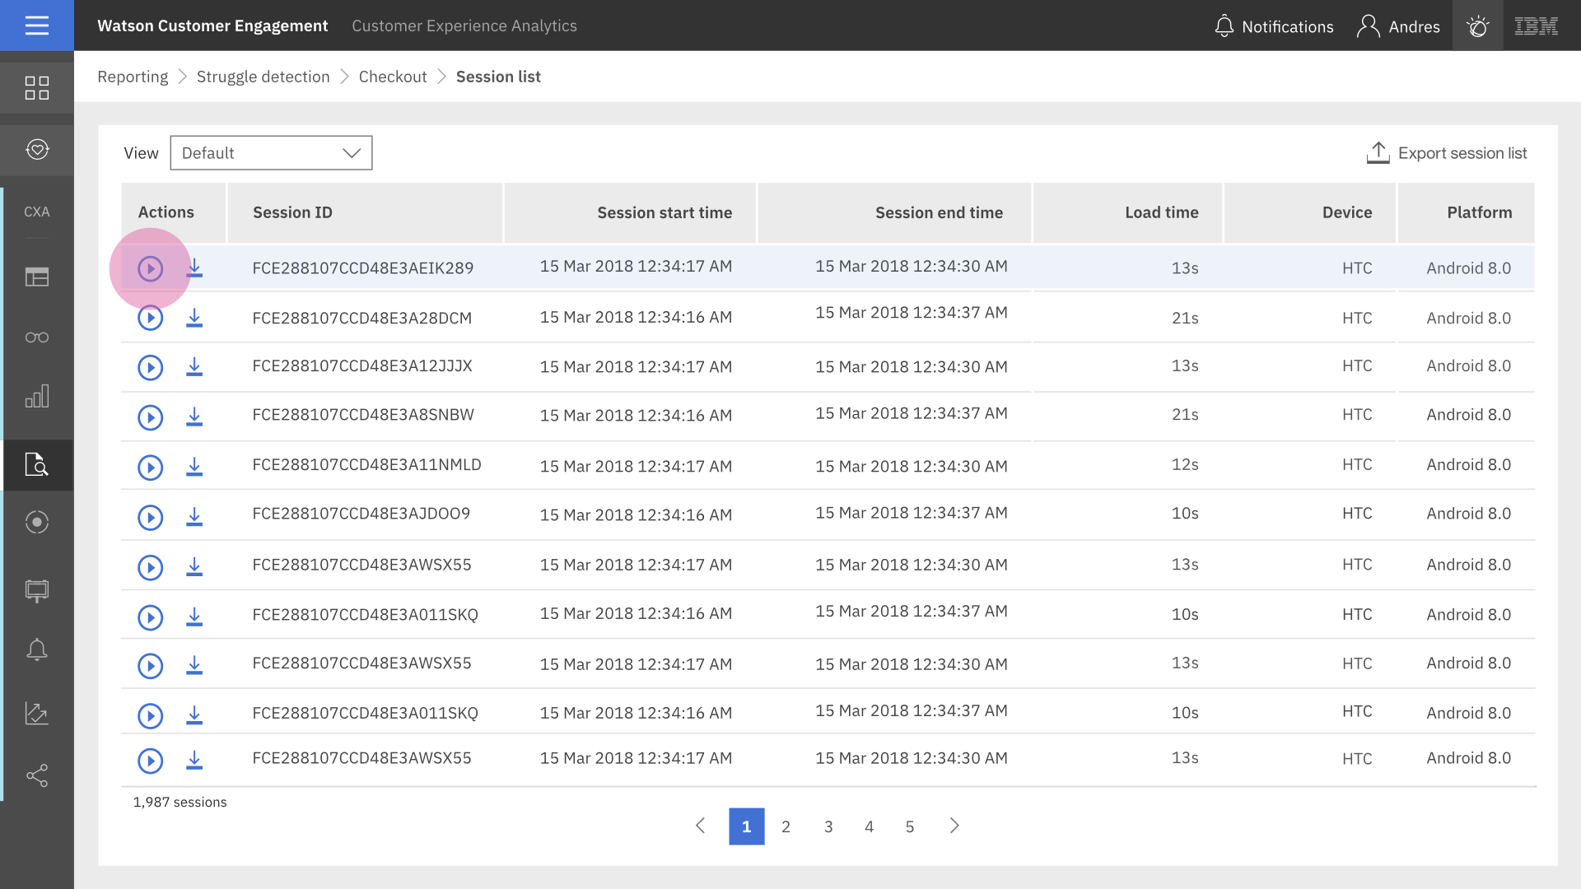Click the IBM logo
1581x889 pixels.
(1537, 26)
